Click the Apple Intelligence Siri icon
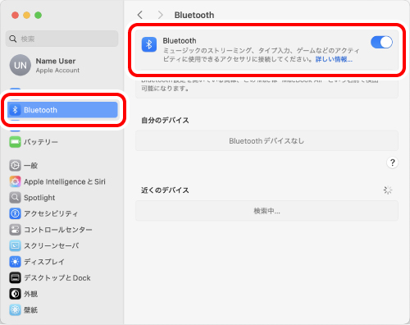Image resolution: width=410 pixels, height=325 pixels. click(x=15, y=181)
